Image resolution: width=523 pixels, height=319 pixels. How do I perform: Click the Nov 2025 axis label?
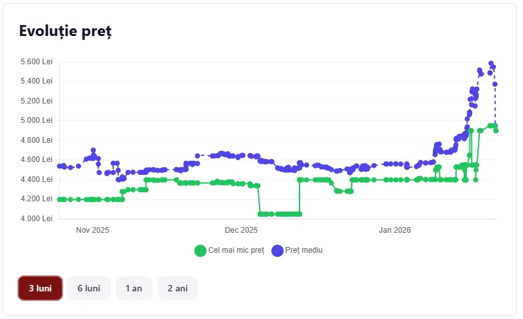pyautogui.click(x=93, y=230)
